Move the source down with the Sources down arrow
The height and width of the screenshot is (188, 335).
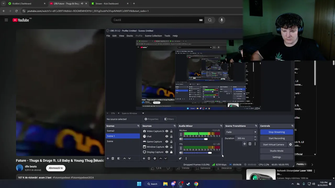[x=165, y=158]
